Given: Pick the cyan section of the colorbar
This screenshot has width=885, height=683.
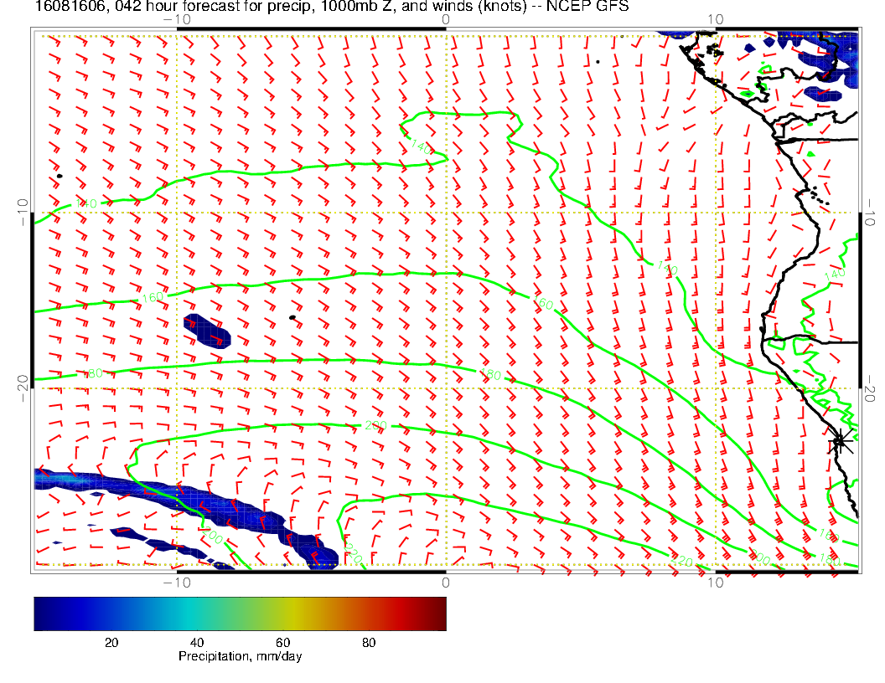Looking at the screenshot, I should point(180,613).
